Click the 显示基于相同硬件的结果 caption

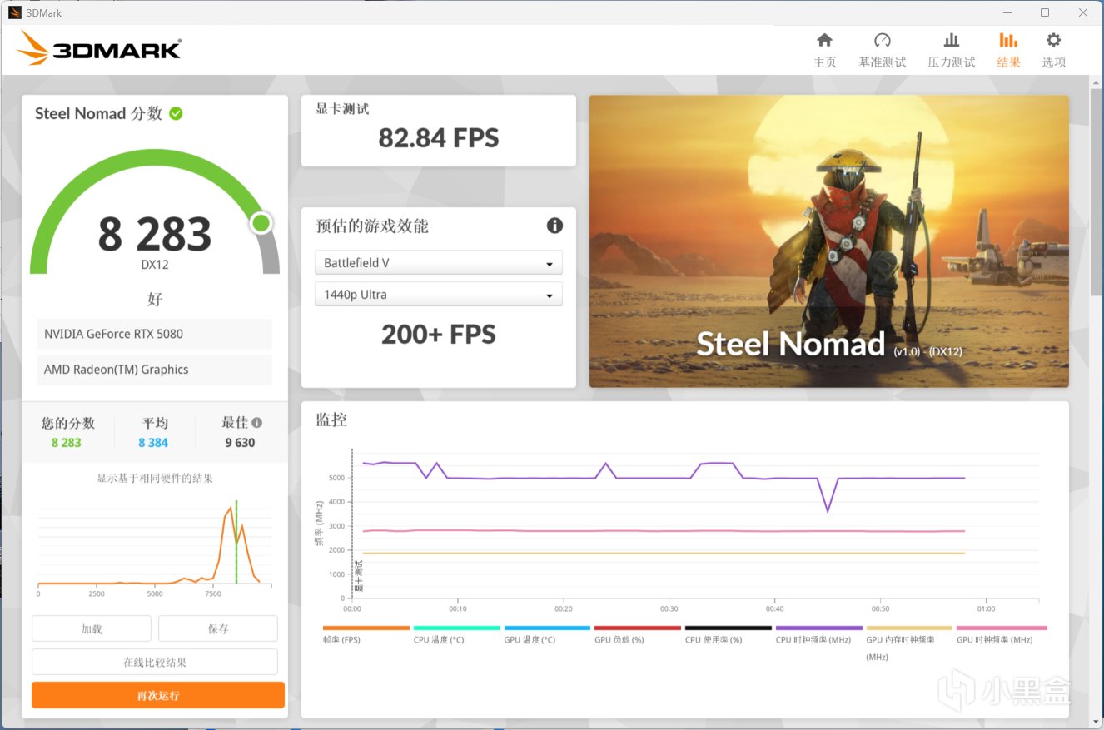point(155,478)
